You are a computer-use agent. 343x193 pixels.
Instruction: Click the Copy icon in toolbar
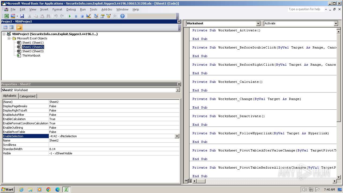coord(36,16)
